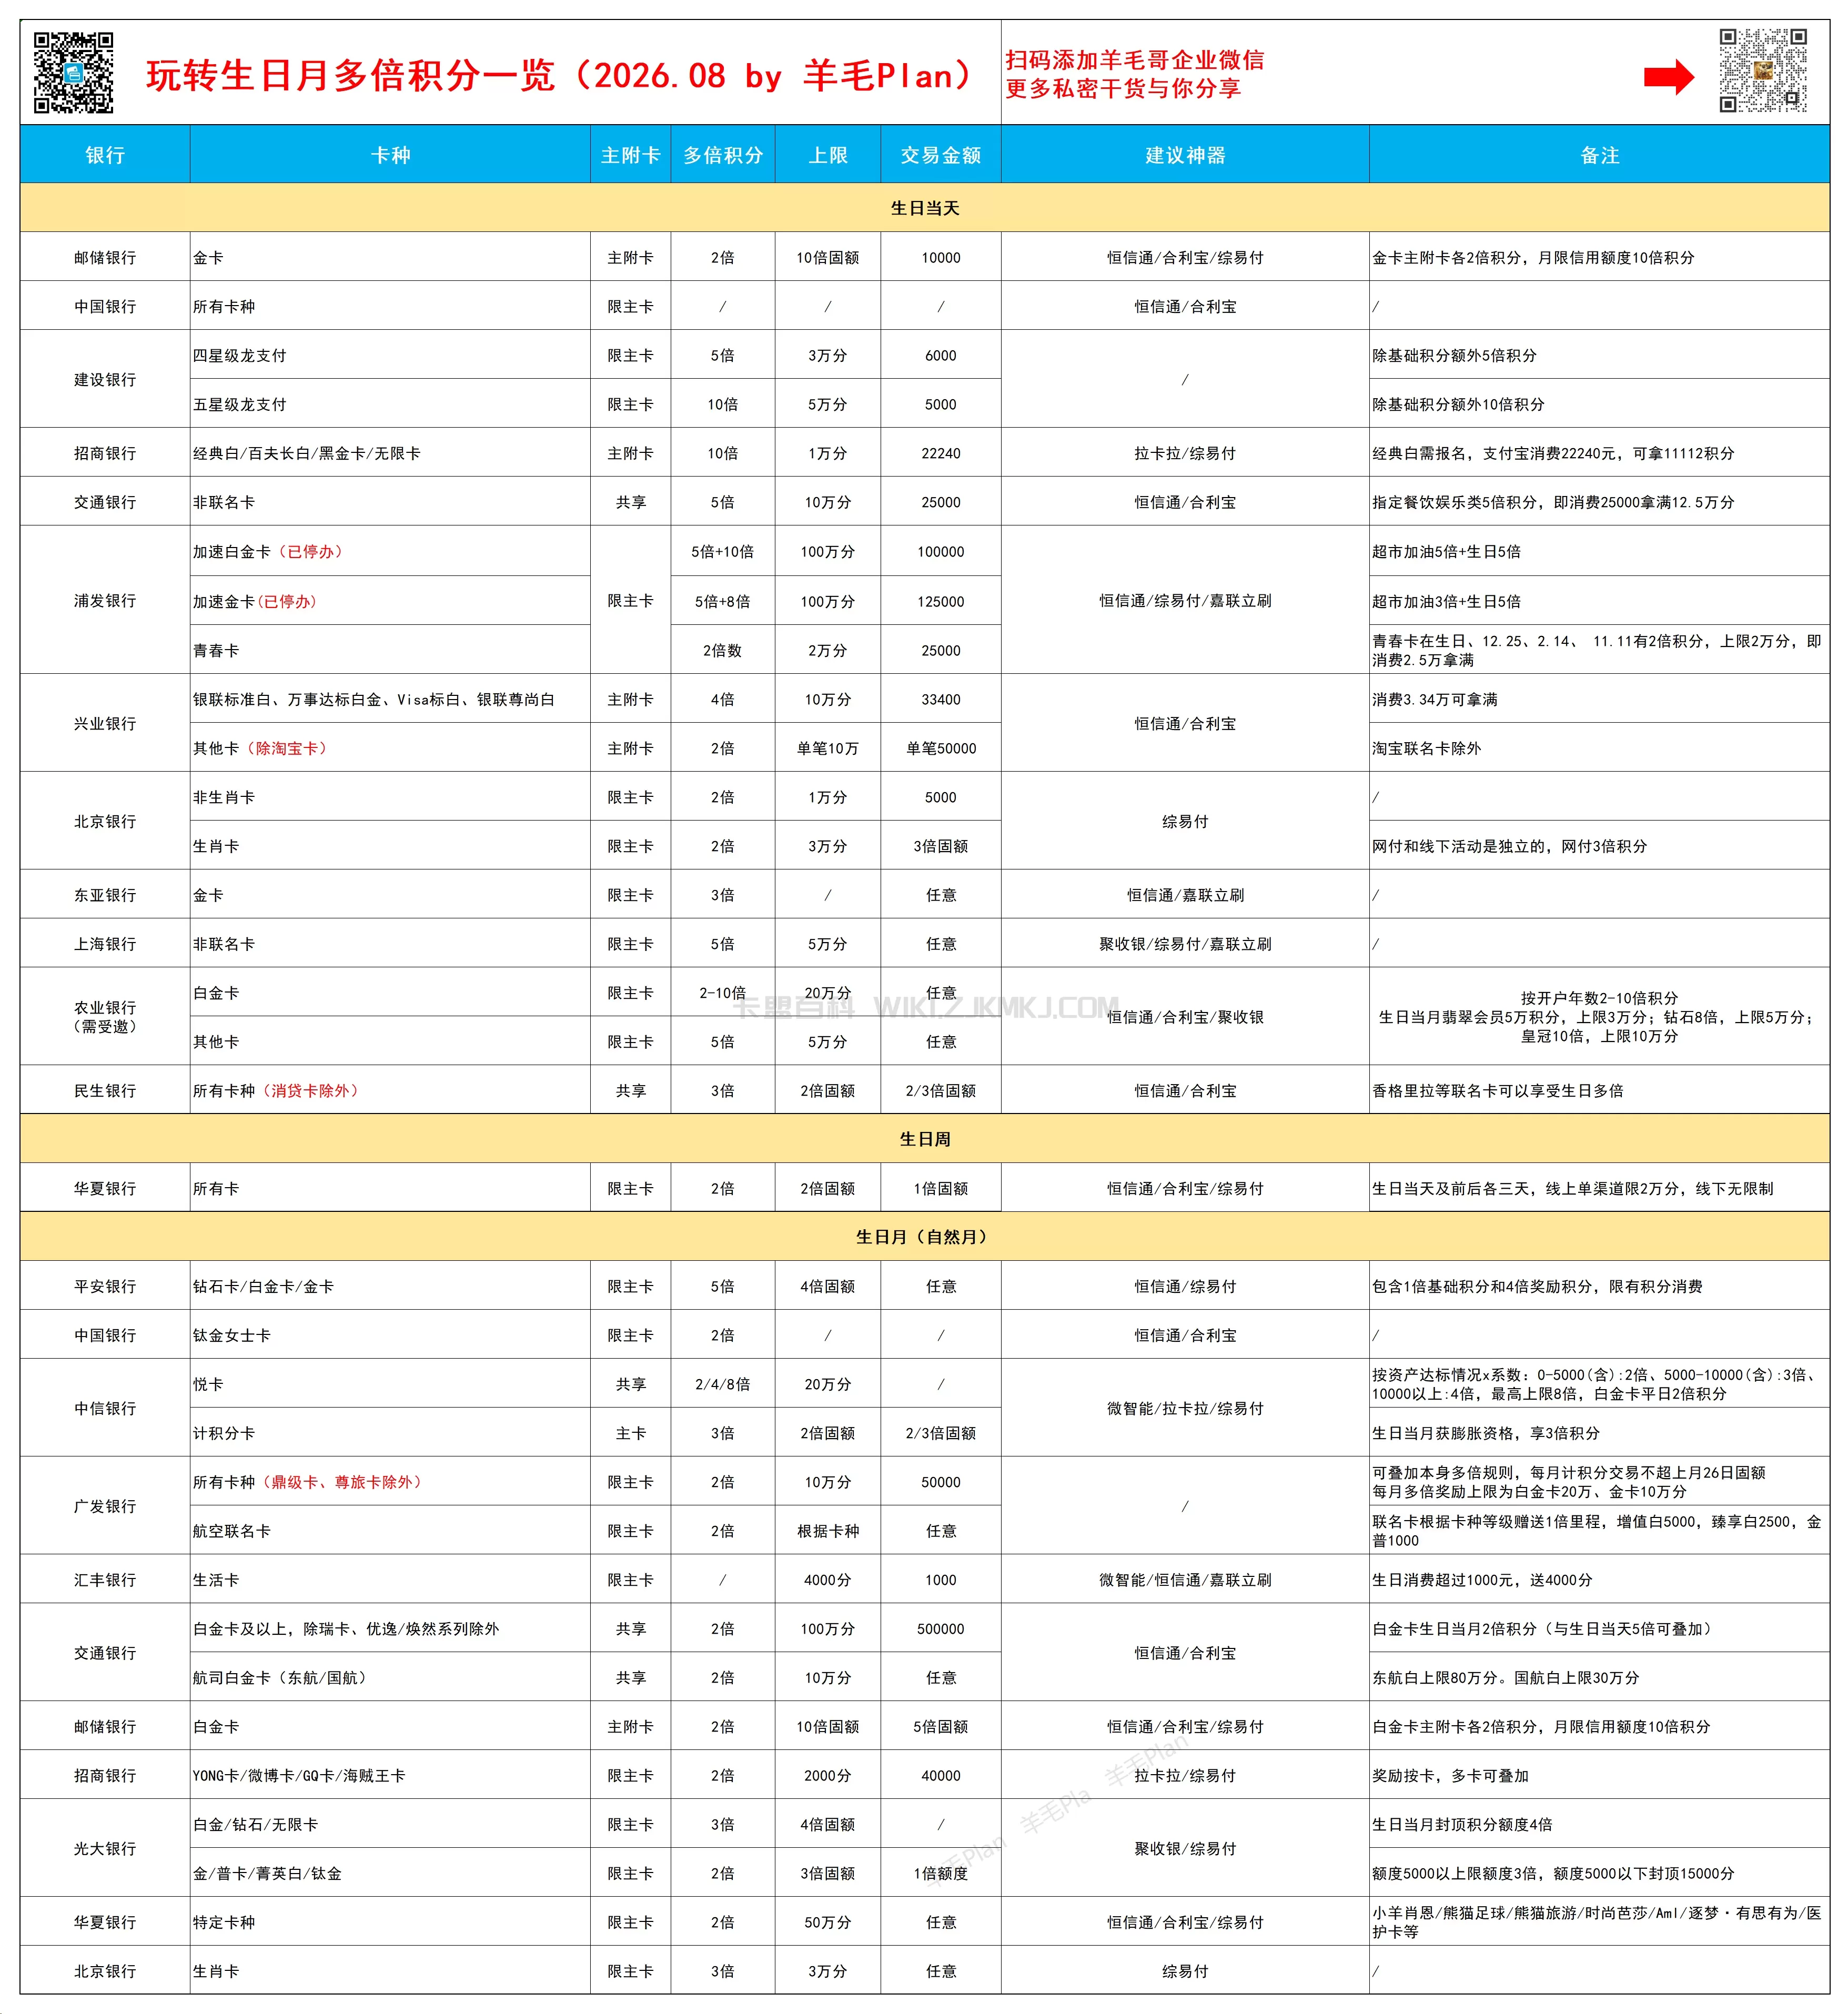Click the "上海银行" bank cell

[x=105, y=944]
